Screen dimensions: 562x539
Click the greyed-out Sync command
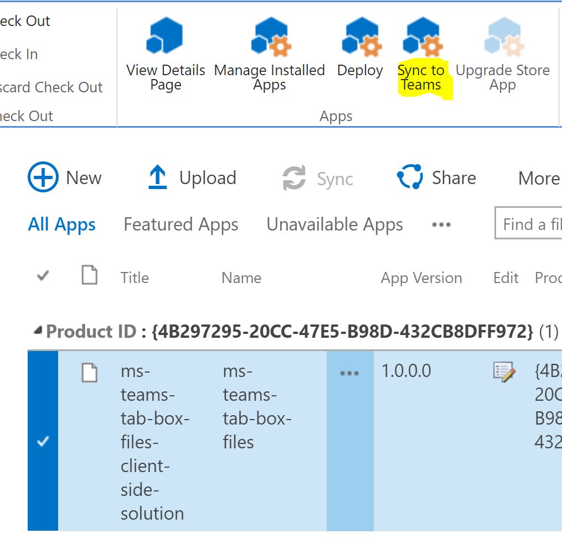[x=318, y=179]
